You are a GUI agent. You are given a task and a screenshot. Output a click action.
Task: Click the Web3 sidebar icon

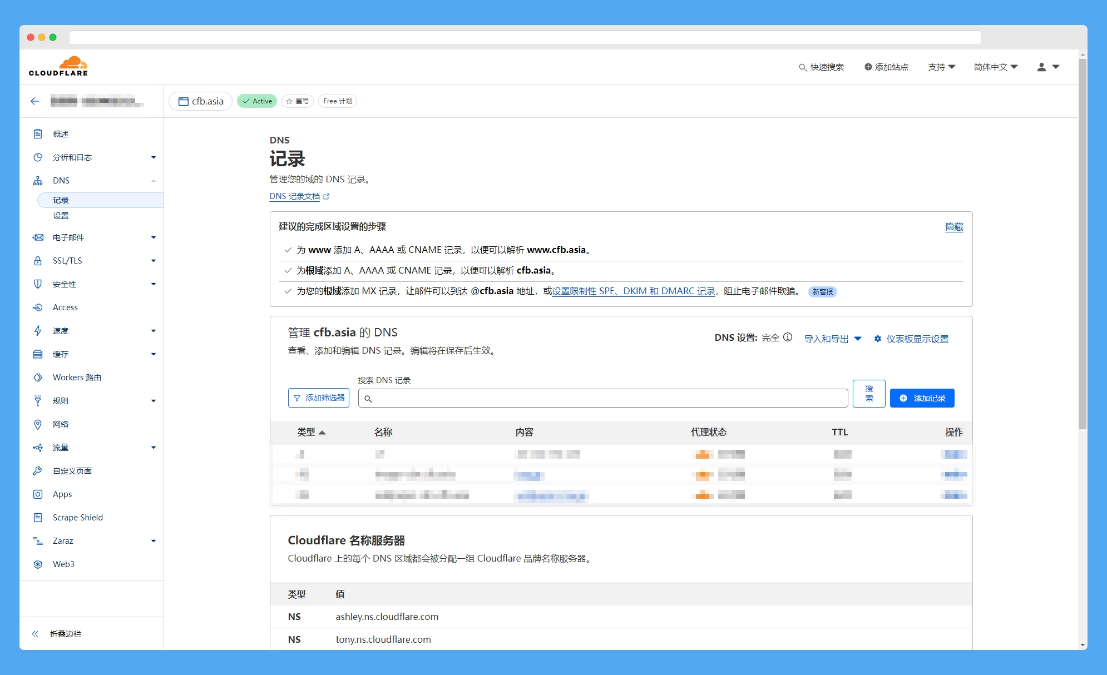tap(38, 564)
